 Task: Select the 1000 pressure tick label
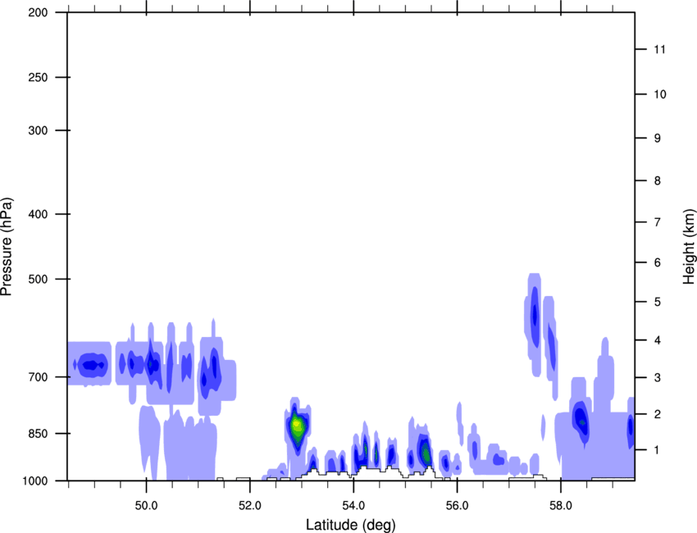pyautogui.click(x=35, y=481)
